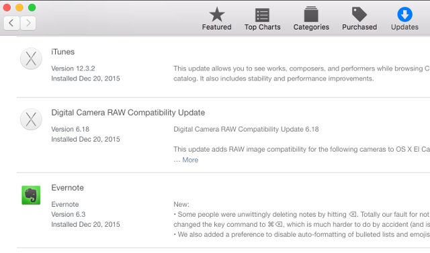Click the Evernote elephant app icon
This screenshot has height=253, width=430.
point(31,195)
